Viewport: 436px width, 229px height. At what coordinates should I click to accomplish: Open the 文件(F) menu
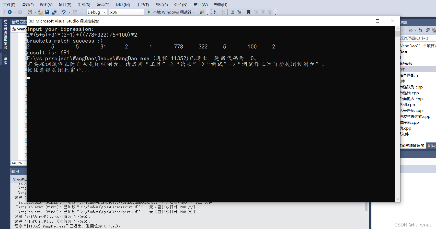pos(9,5)
